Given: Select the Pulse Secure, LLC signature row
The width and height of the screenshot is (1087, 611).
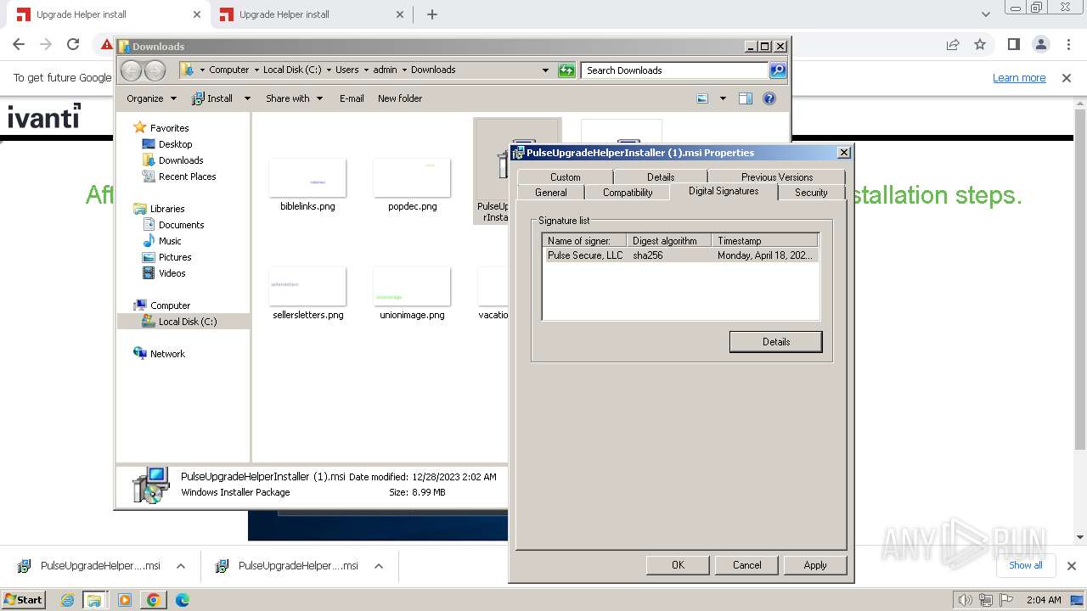Looking at the screenshot, I should click(x=680, y=255).
